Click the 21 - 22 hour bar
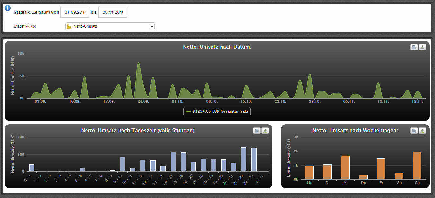This screenshot has height=198, width=435. [244, 159]
